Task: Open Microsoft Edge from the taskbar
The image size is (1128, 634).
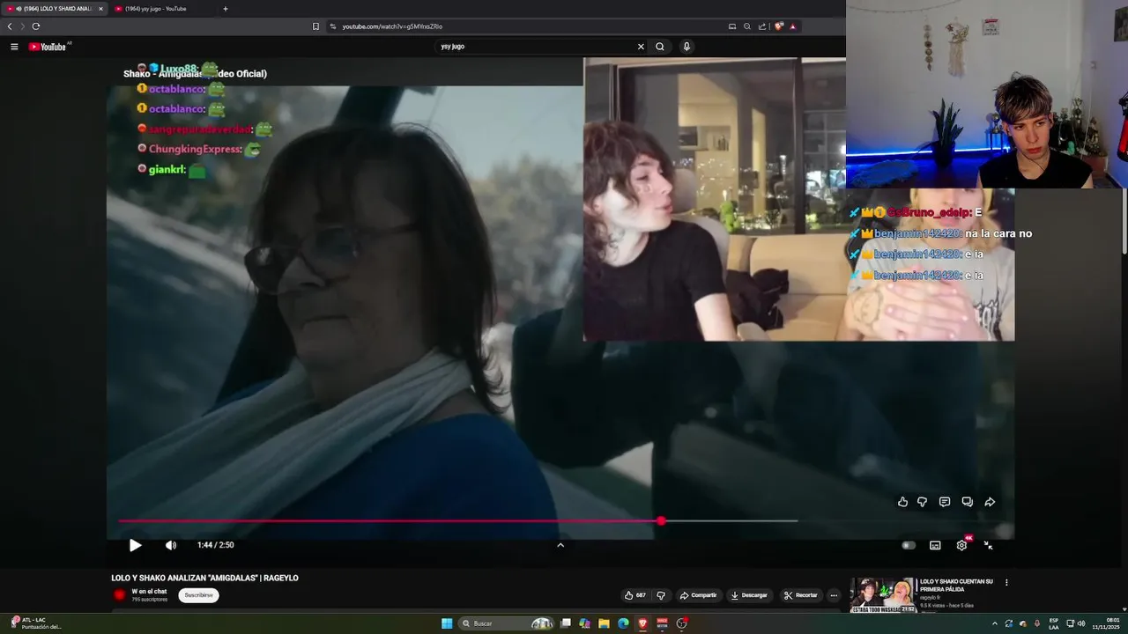Action: tap(623, 623)
